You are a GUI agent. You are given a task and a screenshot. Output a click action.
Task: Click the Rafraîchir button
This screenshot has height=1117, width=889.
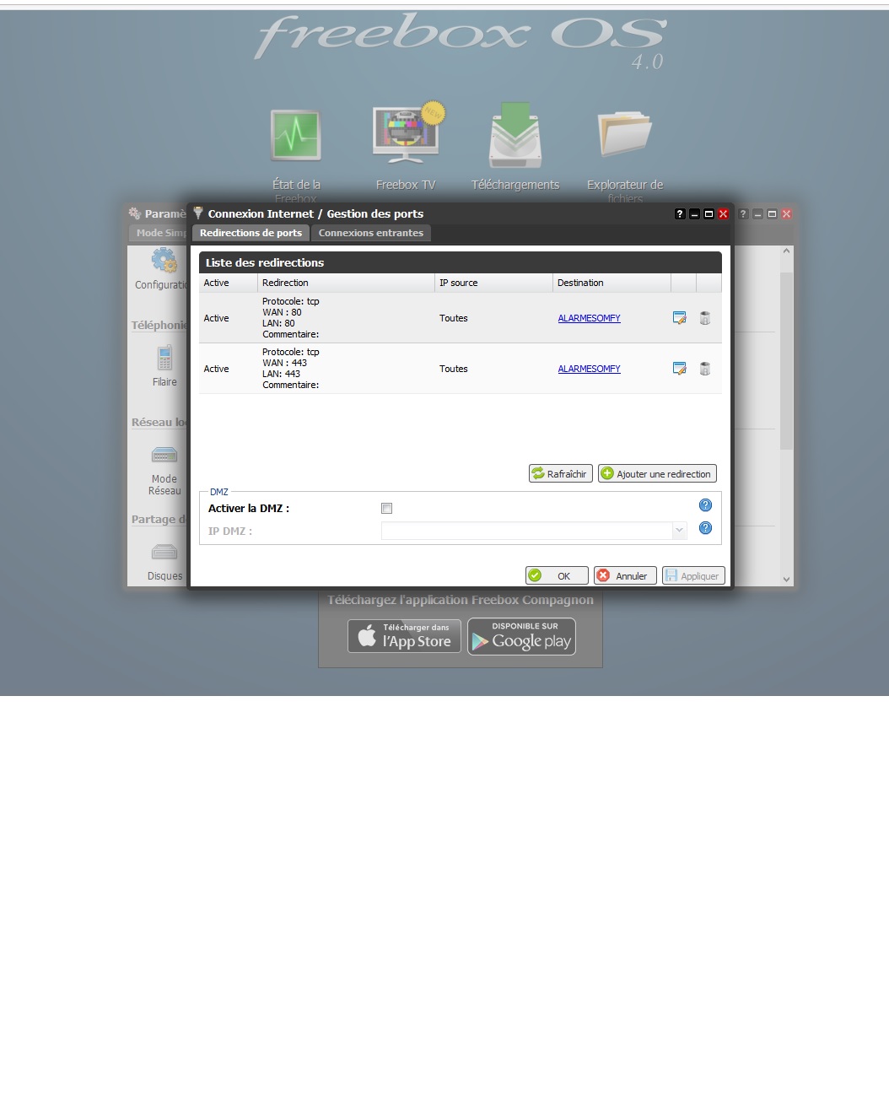560,474
